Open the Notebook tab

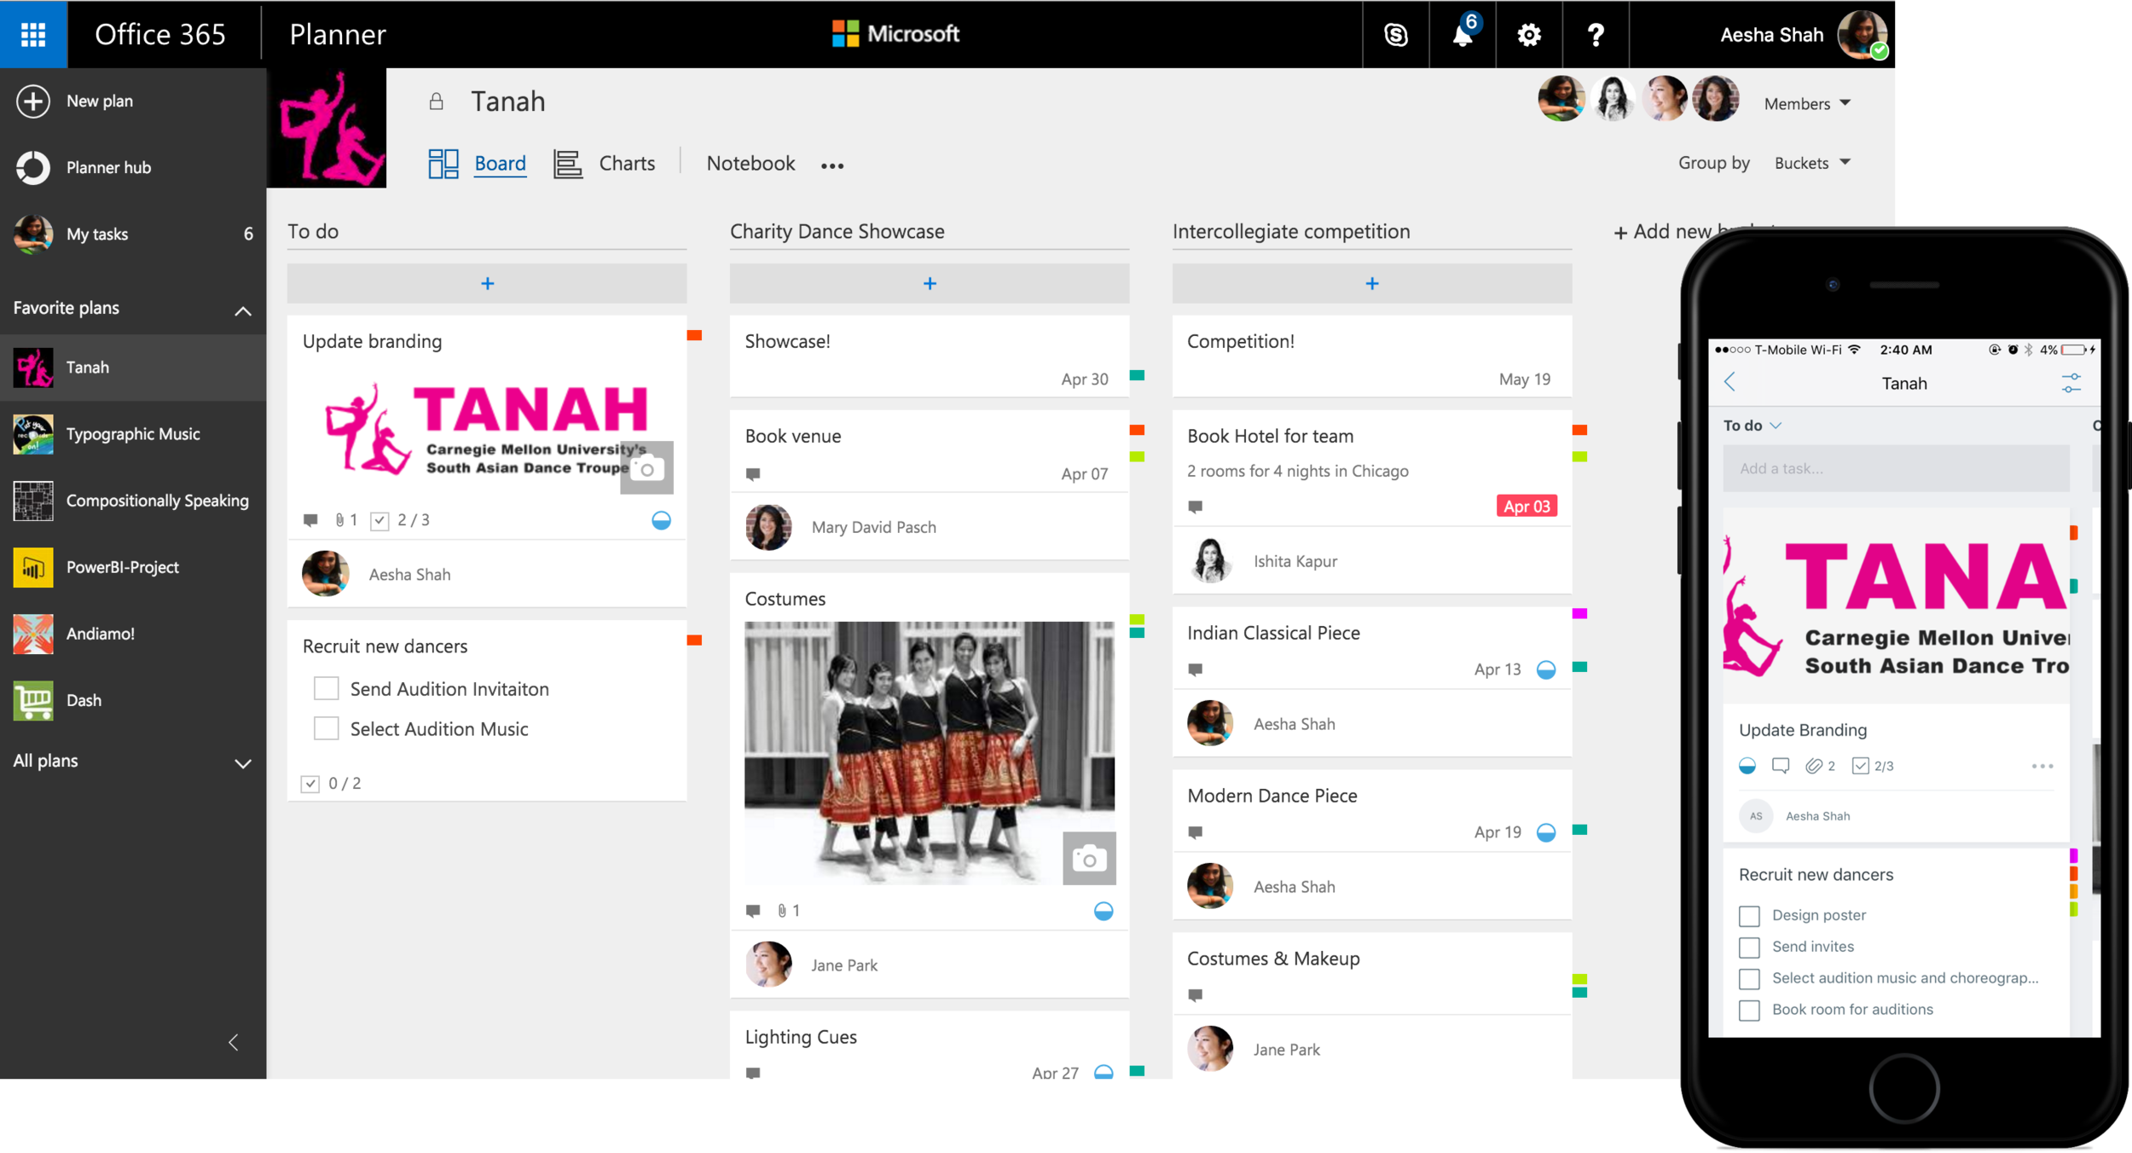click(x=750, y=163)
